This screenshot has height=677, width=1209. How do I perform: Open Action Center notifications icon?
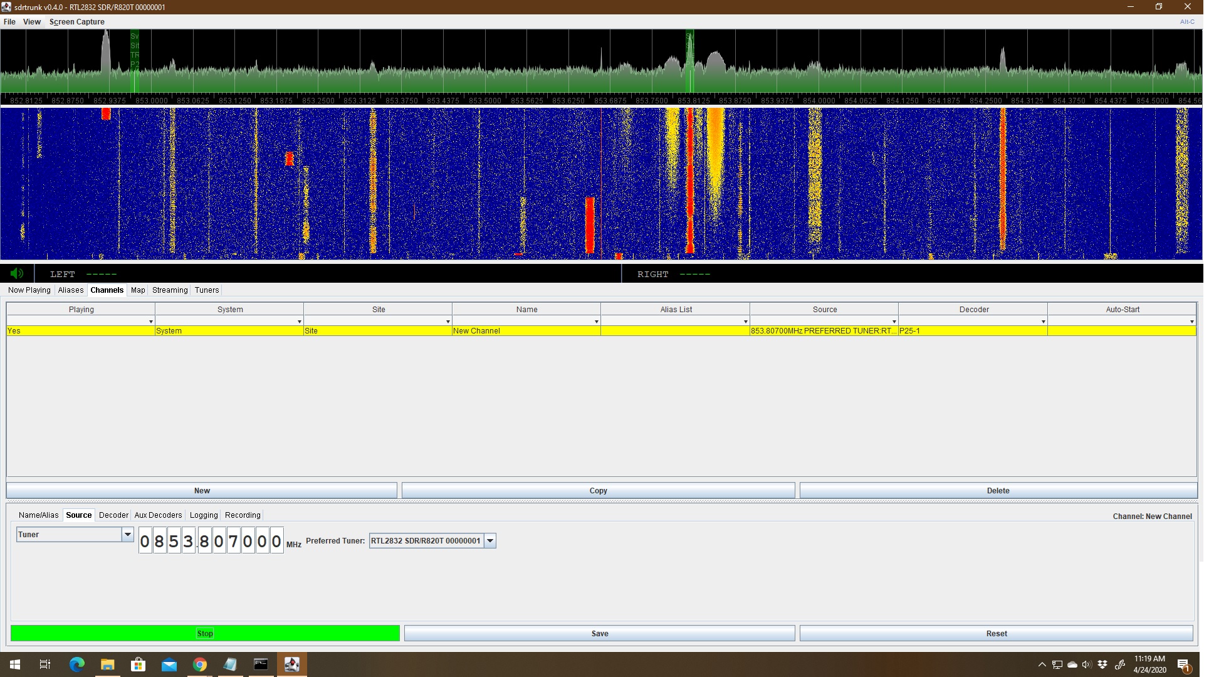[1184, 664]
